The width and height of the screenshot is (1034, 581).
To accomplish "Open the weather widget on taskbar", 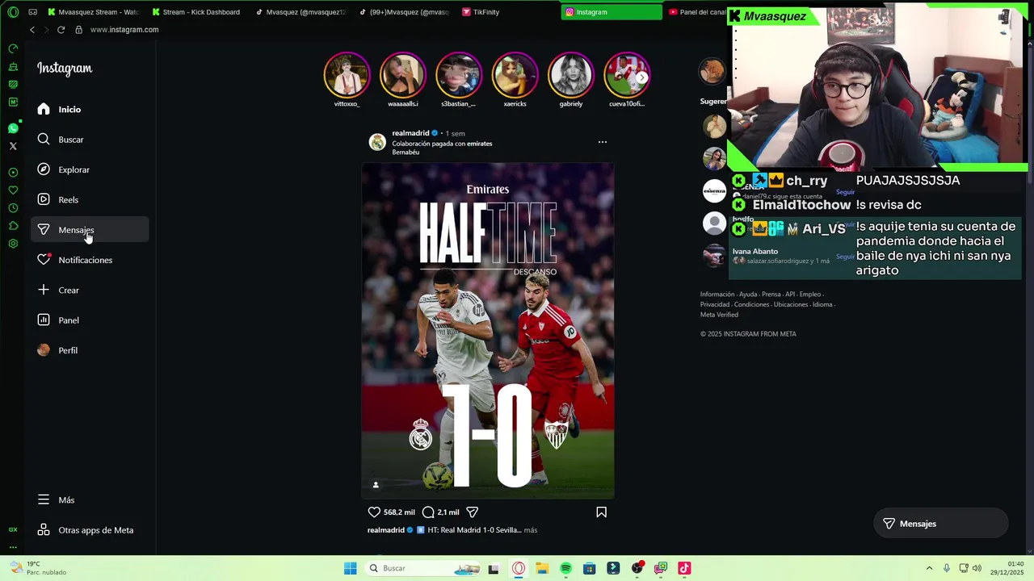I will pyautogui.click(x=37, y=568).
